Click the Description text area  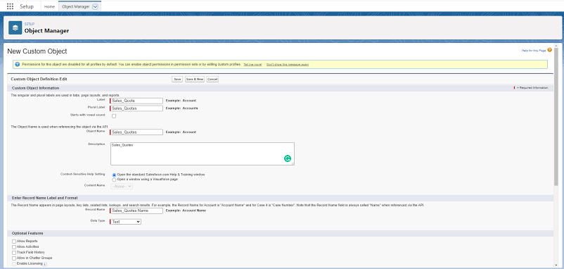click(203, 154)
